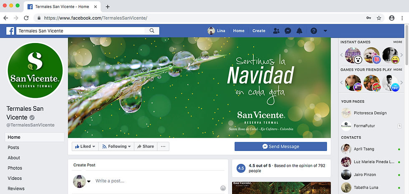
Task: Click the Navidad cover photo
Action: 199,87
